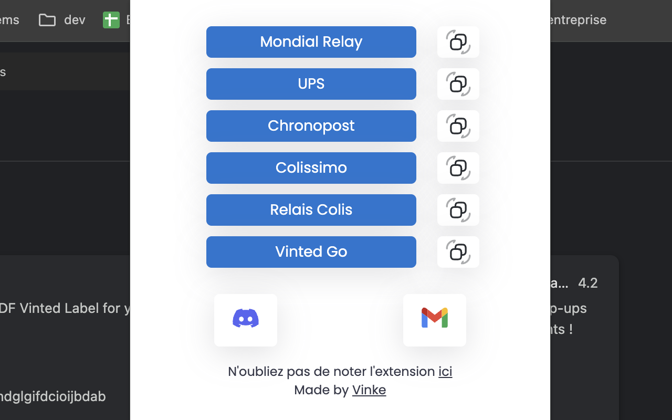Toggle the rotate icon next to Chronopost

[458, 126]
